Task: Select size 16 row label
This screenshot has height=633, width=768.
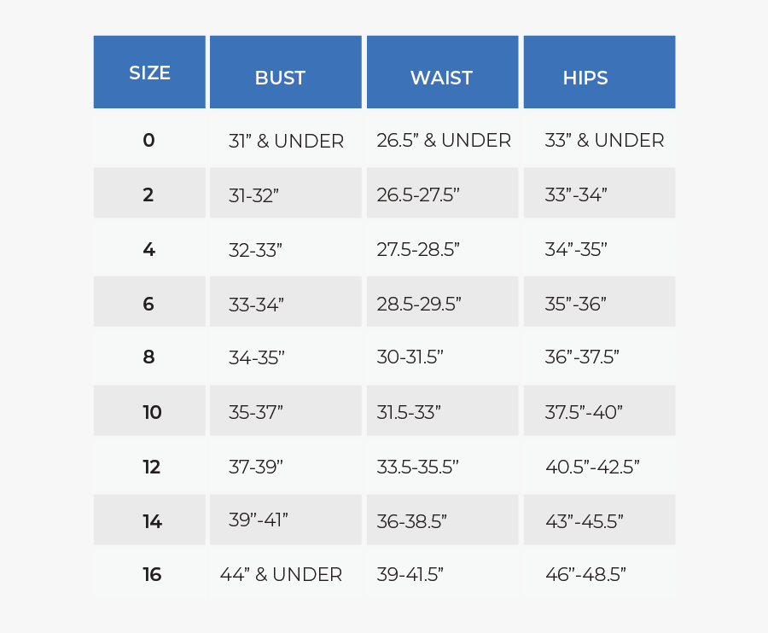Action: pos(152,575)
